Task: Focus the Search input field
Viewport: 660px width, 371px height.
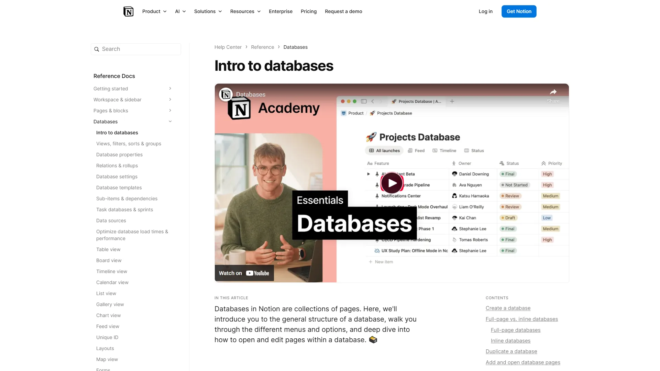Action: [136, 49]
